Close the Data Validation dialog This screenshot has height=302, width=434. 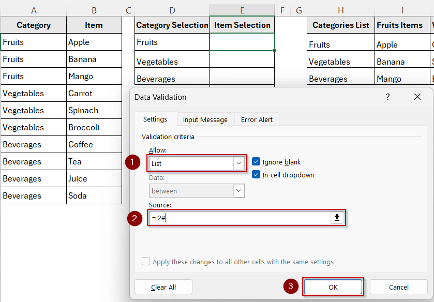pyautogui.click(x=417, y=97)
